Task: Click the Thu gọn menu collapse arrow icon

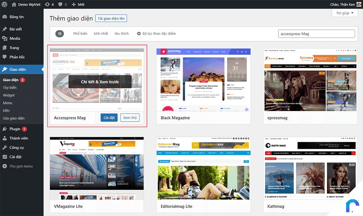Action: (x=5, y=166)
